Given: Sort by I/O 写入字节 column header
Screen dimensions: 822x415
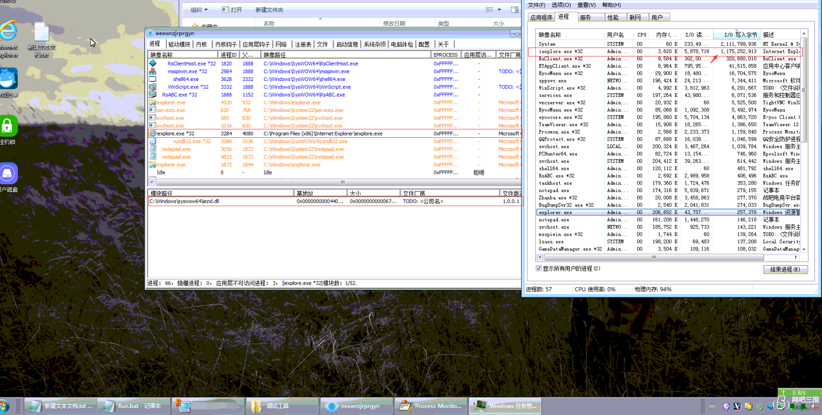Looking at the screenshot, I should point(736,35).
